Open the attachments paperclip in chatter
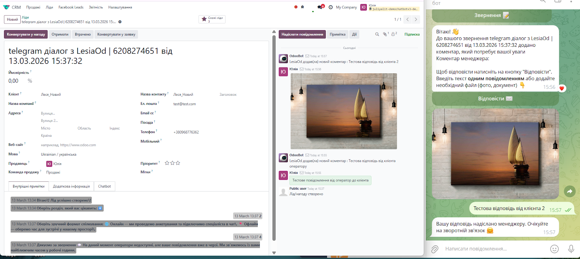Viewport: 580px width, 259px height. pos(385,34)
